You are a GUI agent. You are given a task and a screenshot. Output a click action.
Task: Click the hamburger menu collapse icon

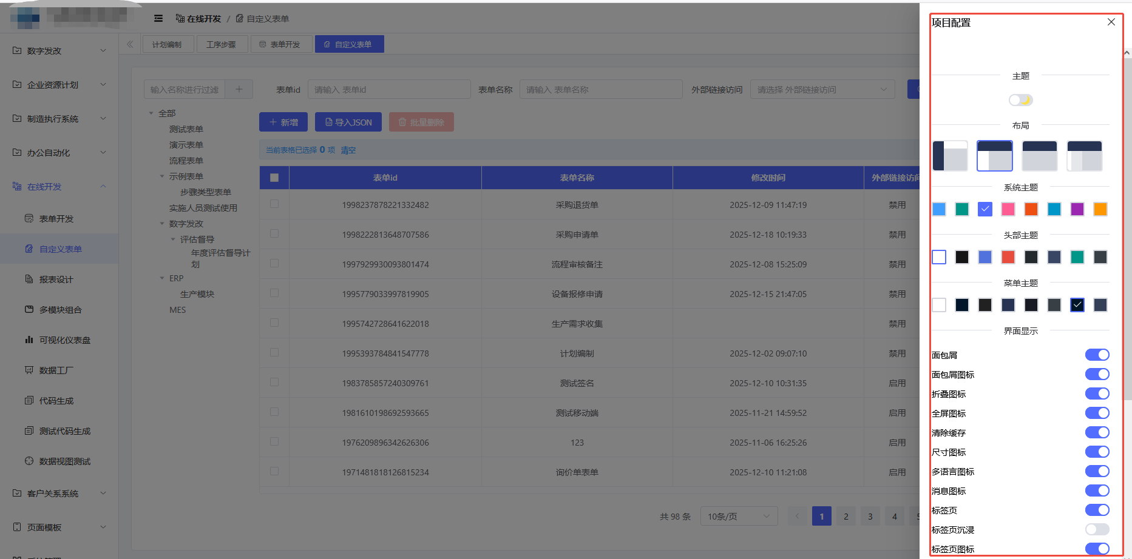coord(158,19)
